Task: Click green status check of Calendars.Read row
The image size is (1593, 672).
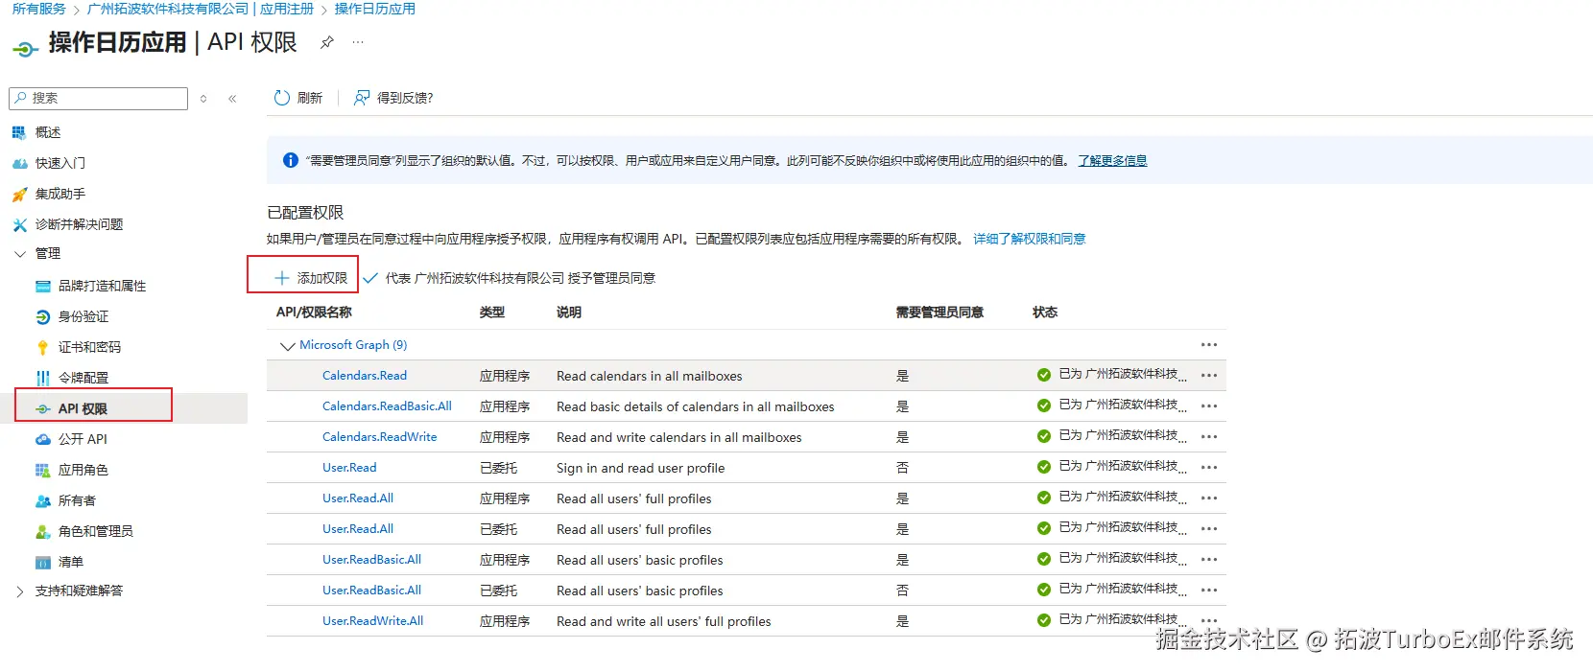Action: point(1044,375)
